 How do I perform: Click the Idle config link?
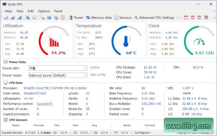98,74
